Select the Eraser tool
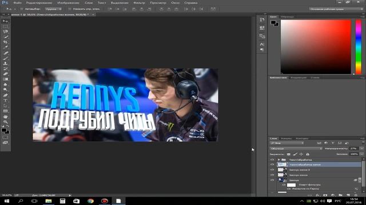 pos(5,74)
